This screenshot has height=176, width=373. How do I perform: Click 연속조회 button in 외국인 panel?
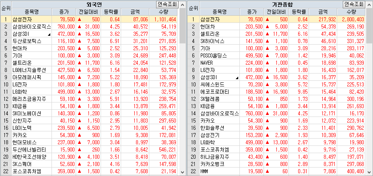167,4
